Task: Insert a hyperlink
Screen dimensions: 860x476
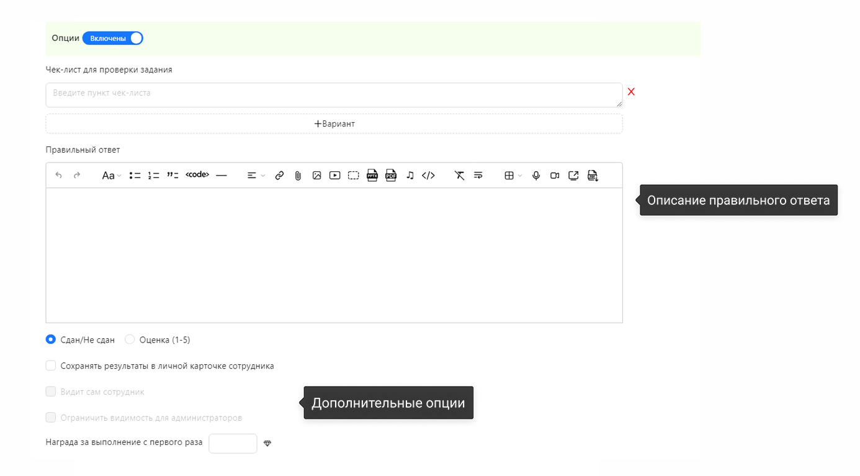Action: (279, 176)
